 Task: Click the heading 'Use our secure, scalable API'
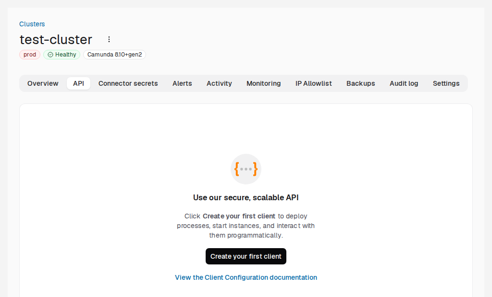click(x=246, y=198)
